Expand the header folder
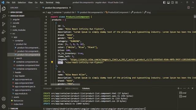The image size is (196, 110). click(x=18, y=72)
